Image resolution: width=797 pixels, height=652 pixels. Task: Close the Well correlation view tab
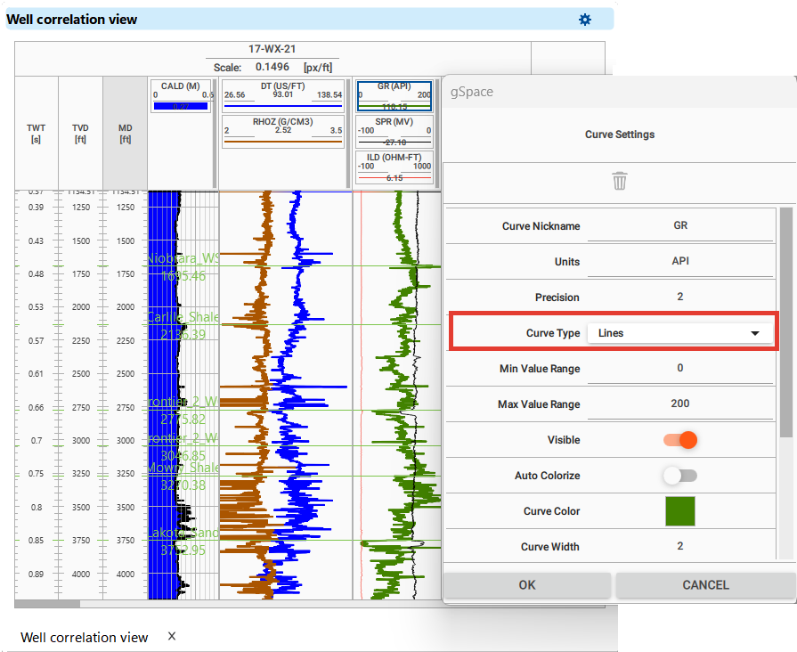click(172, 636)
